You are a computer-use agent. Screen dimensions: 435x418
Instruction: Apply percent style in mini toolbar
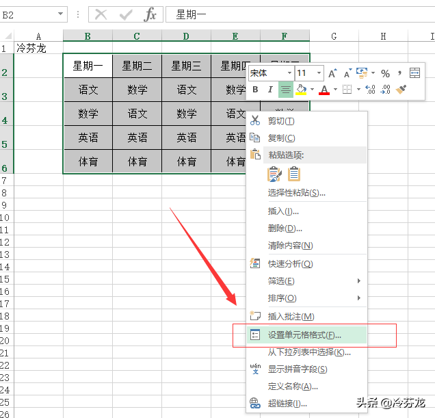pos(385,74)
